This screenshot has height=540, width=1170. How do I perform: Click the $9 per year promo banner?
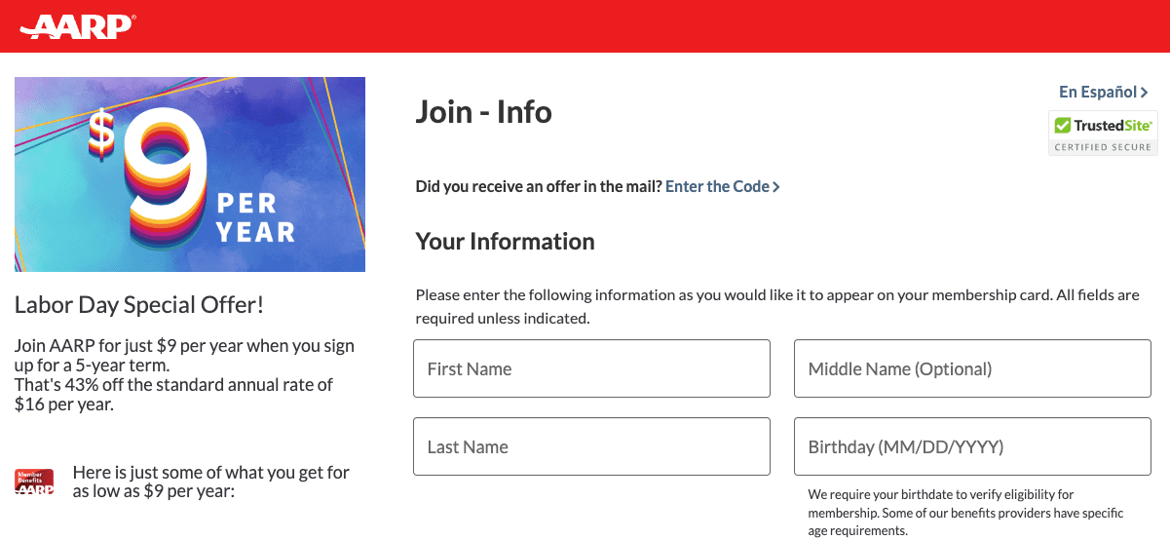(190, 174)
